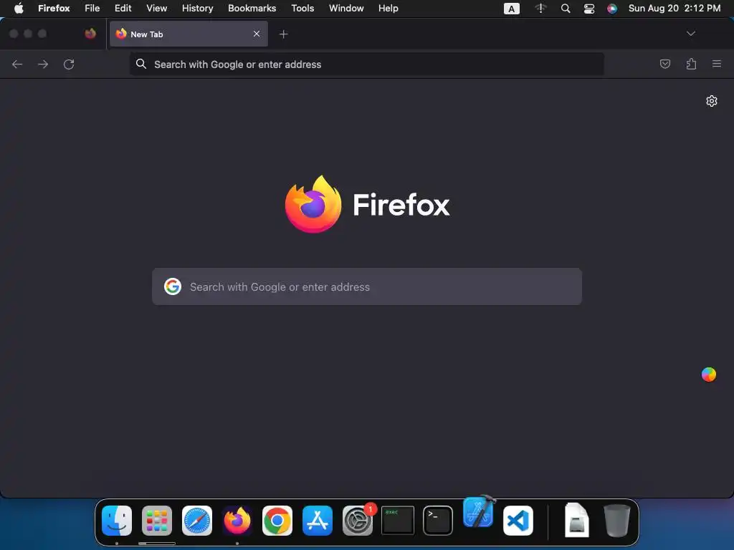Launch Safari from the Dock
The image size is (734, 550).
[197, 521]
